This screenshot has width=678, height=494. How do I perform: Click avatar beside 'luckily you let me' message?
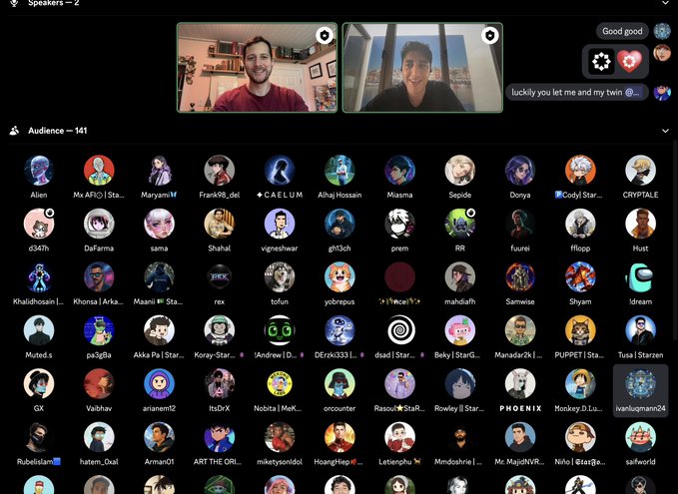coord(662,92)
